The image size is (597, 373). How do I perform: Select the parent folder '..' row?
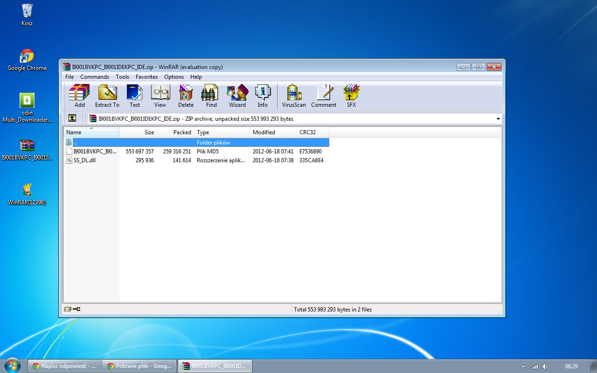pyautogui.click(x=196, y=143)
